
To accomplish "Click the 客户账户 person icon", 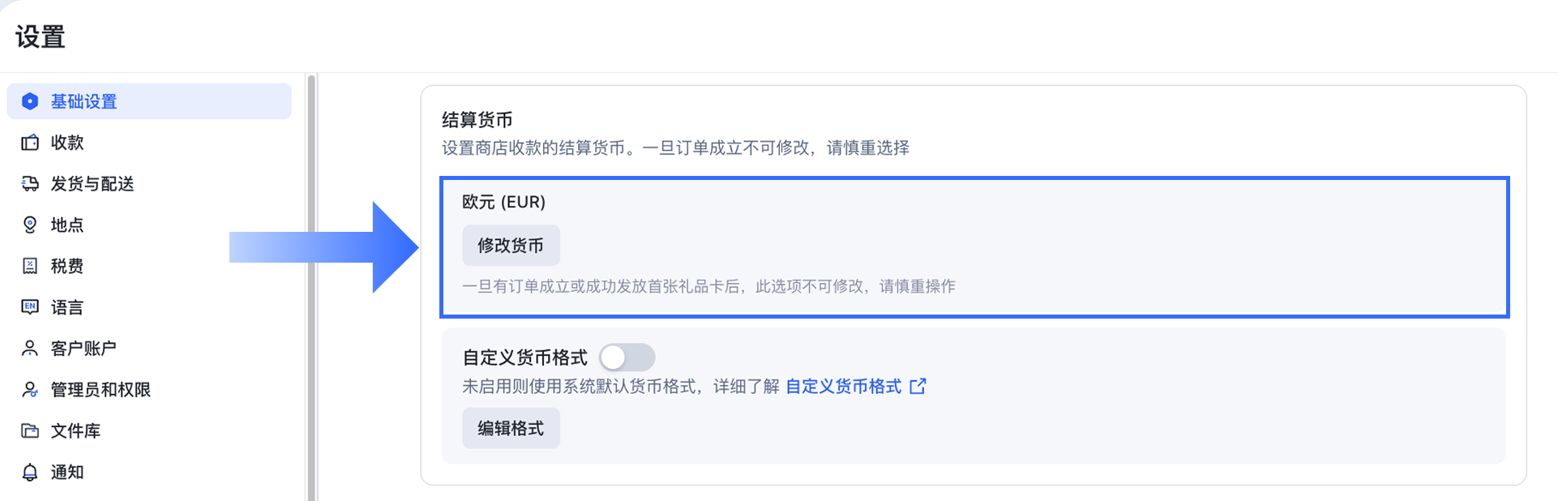I will point(30,348).
